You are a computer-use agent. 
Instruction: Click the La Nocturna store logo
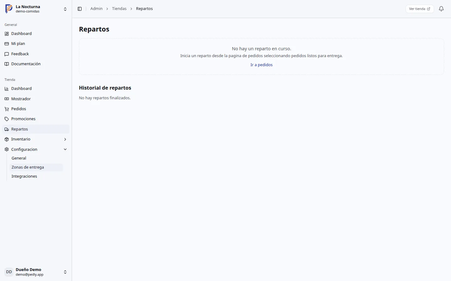[9, 9]
